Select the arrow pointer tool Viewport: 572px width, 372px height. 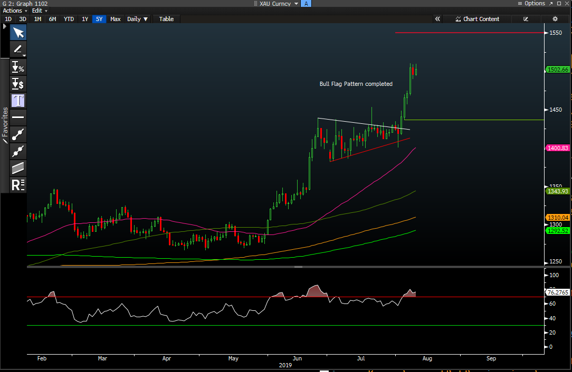coord(18,33)
